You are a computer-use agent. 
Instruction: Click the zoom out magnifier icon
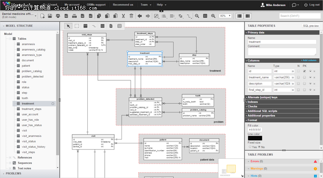[197, 16]
